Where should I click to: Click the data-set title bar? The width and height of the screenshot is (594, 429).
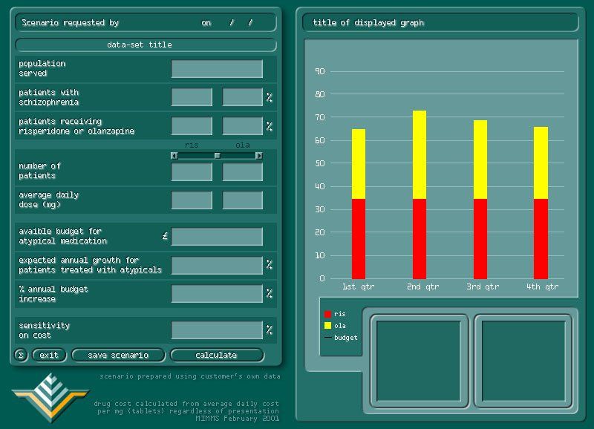(x=146, y=45)
